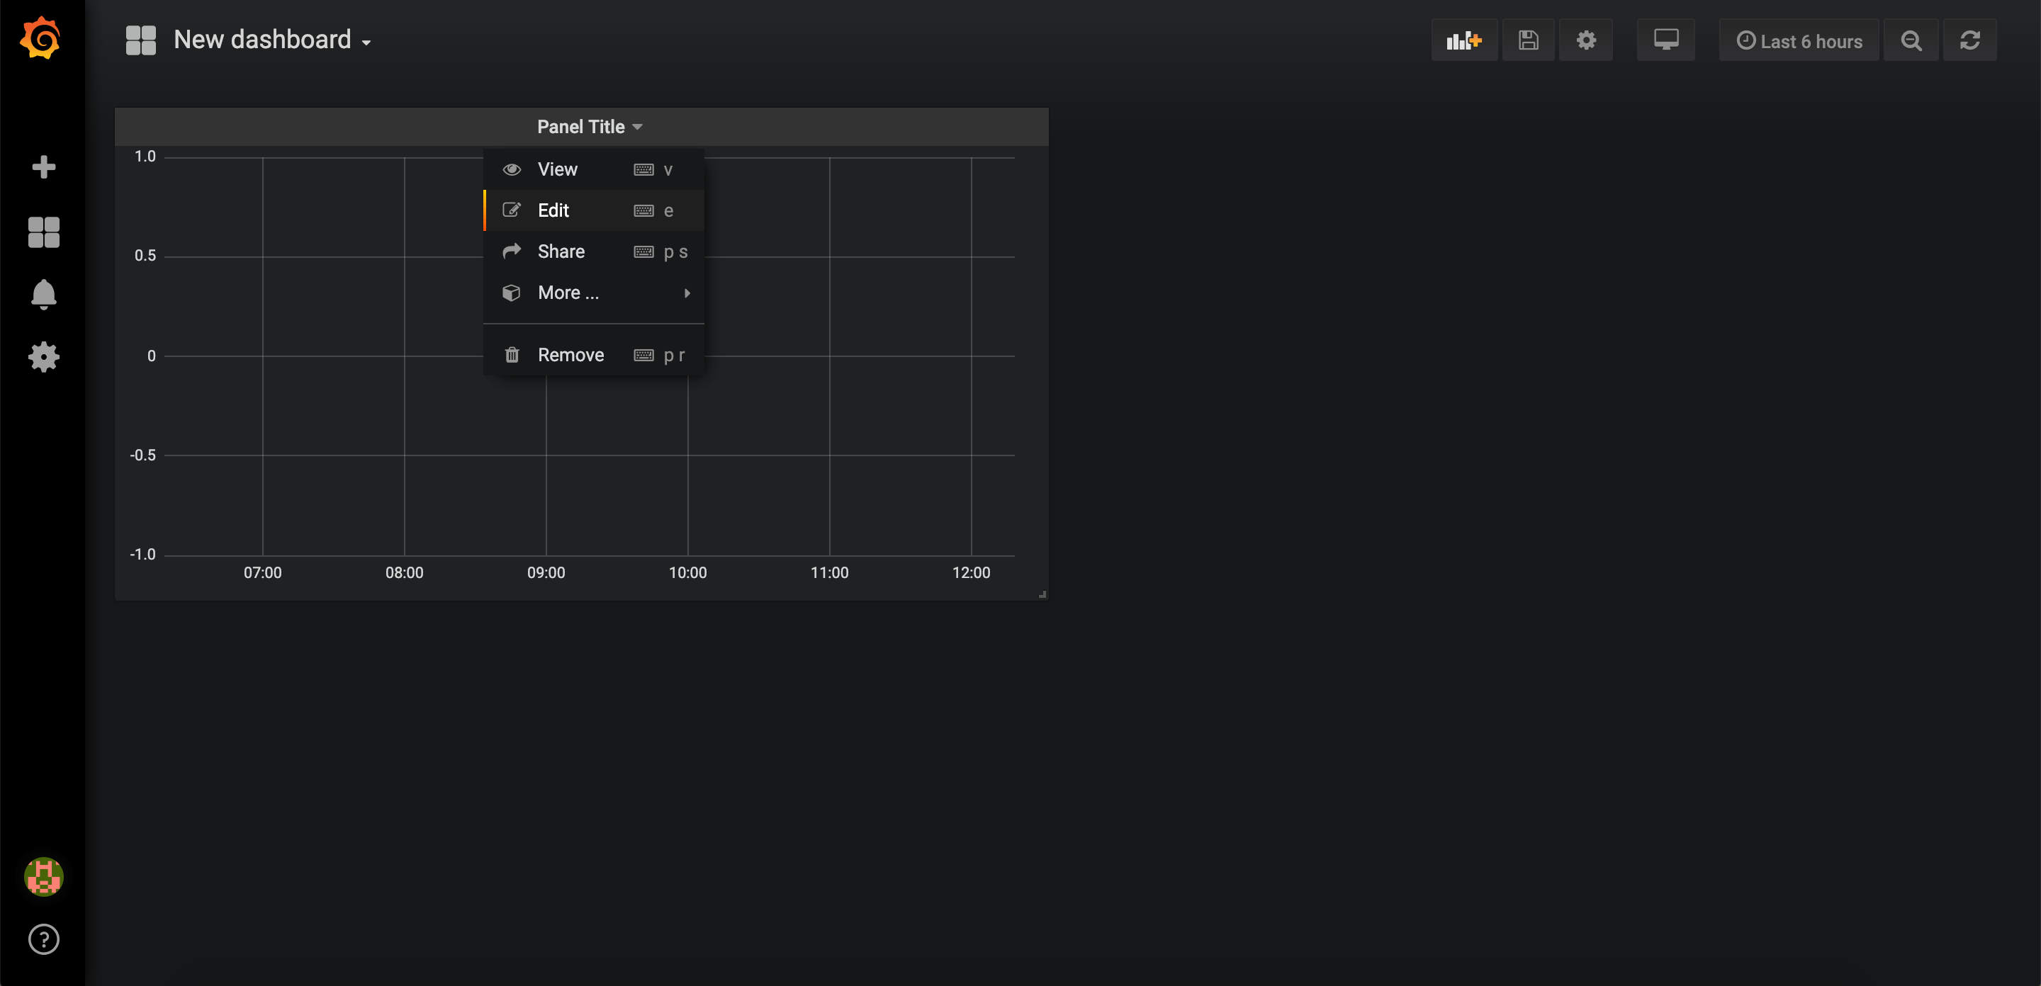Click the 1.0 y-axis label
Viewport: 2041px width, 986px height.
145,157
